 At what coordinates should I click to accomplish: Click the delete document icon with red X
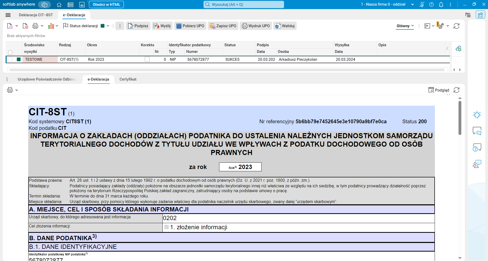tap(25, 26)
